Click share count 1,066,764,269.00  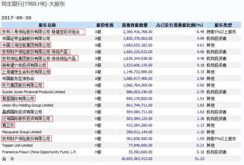tap(138, 85)
